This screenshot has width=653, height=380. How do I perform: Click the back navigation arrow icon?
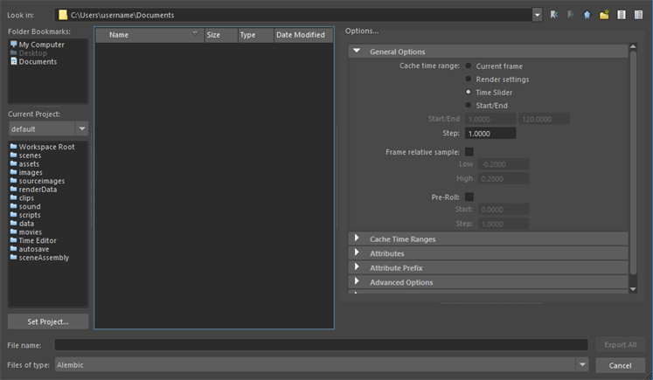[554, 15]
